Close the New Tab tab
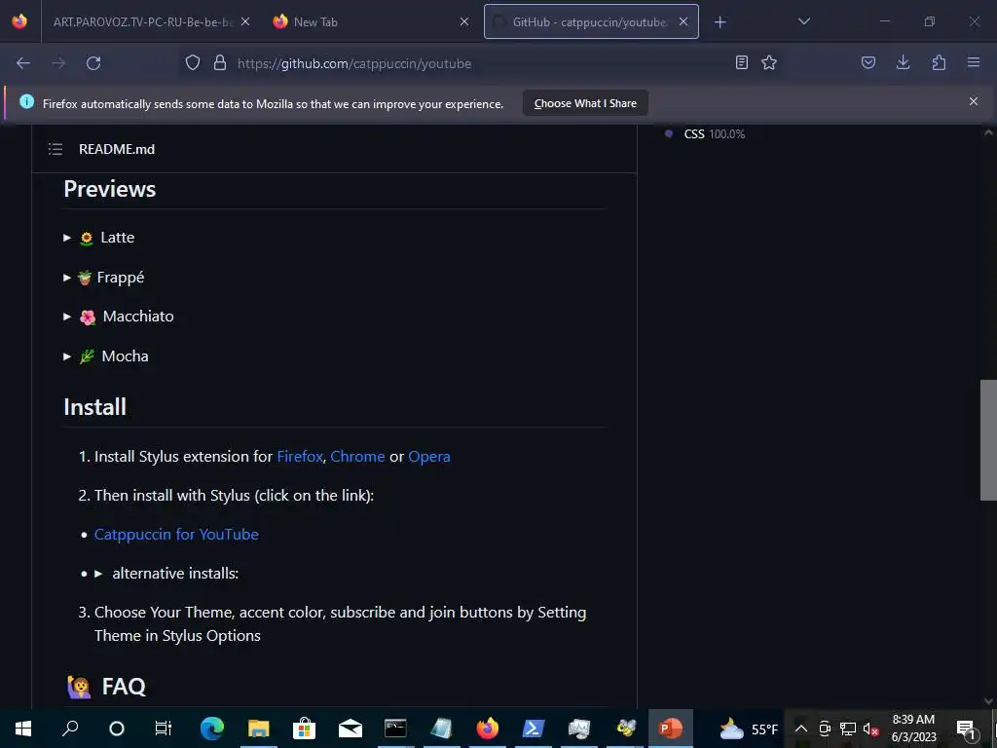This screenshot has width=997, height=748. point(464,22)
